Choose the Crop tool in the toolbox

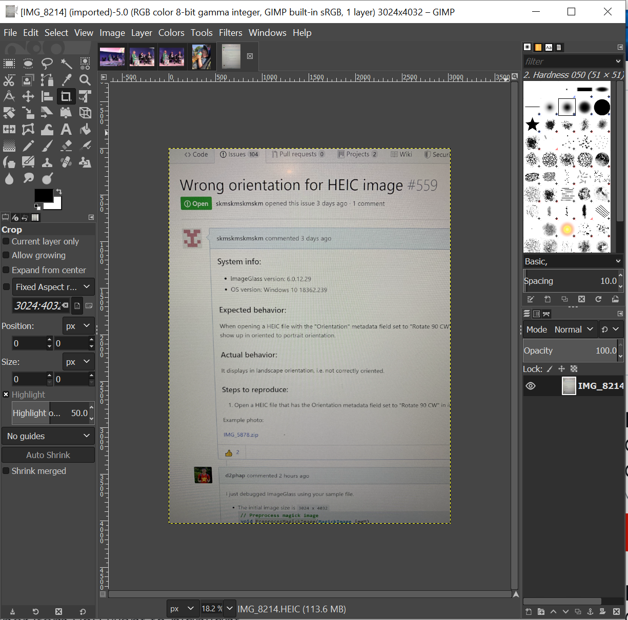coord(66,96)
